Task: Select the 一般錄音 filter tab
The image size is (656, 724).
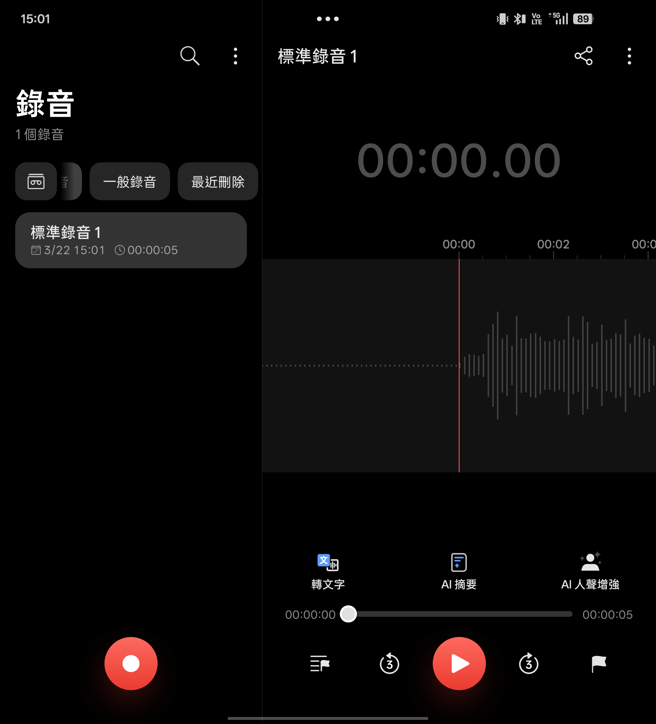Action: pyautogui.click(x=130, y=182)
